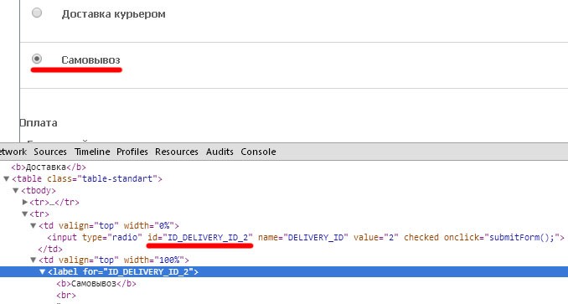Switch to the Resources tab
Viewport: 568px width, 304px height.
click(x=177, y=152)
